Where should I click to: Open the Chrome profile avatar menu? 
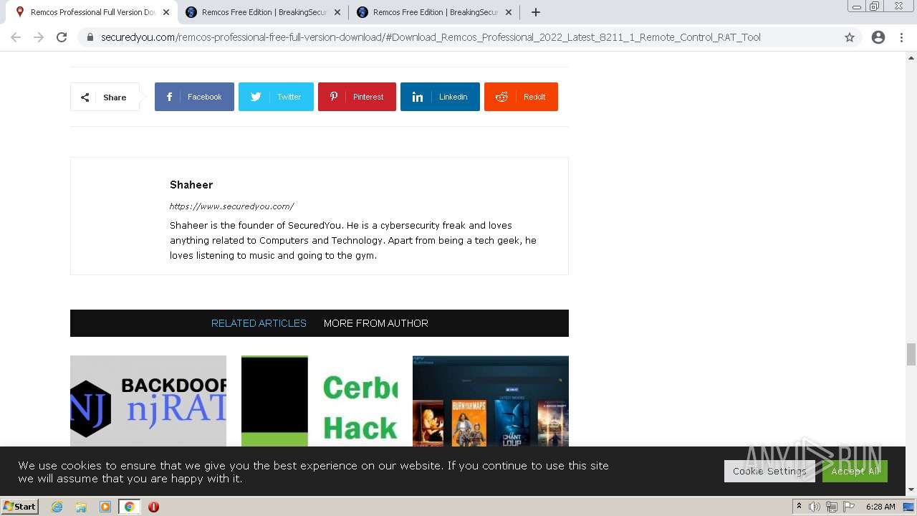pos(878,37)
